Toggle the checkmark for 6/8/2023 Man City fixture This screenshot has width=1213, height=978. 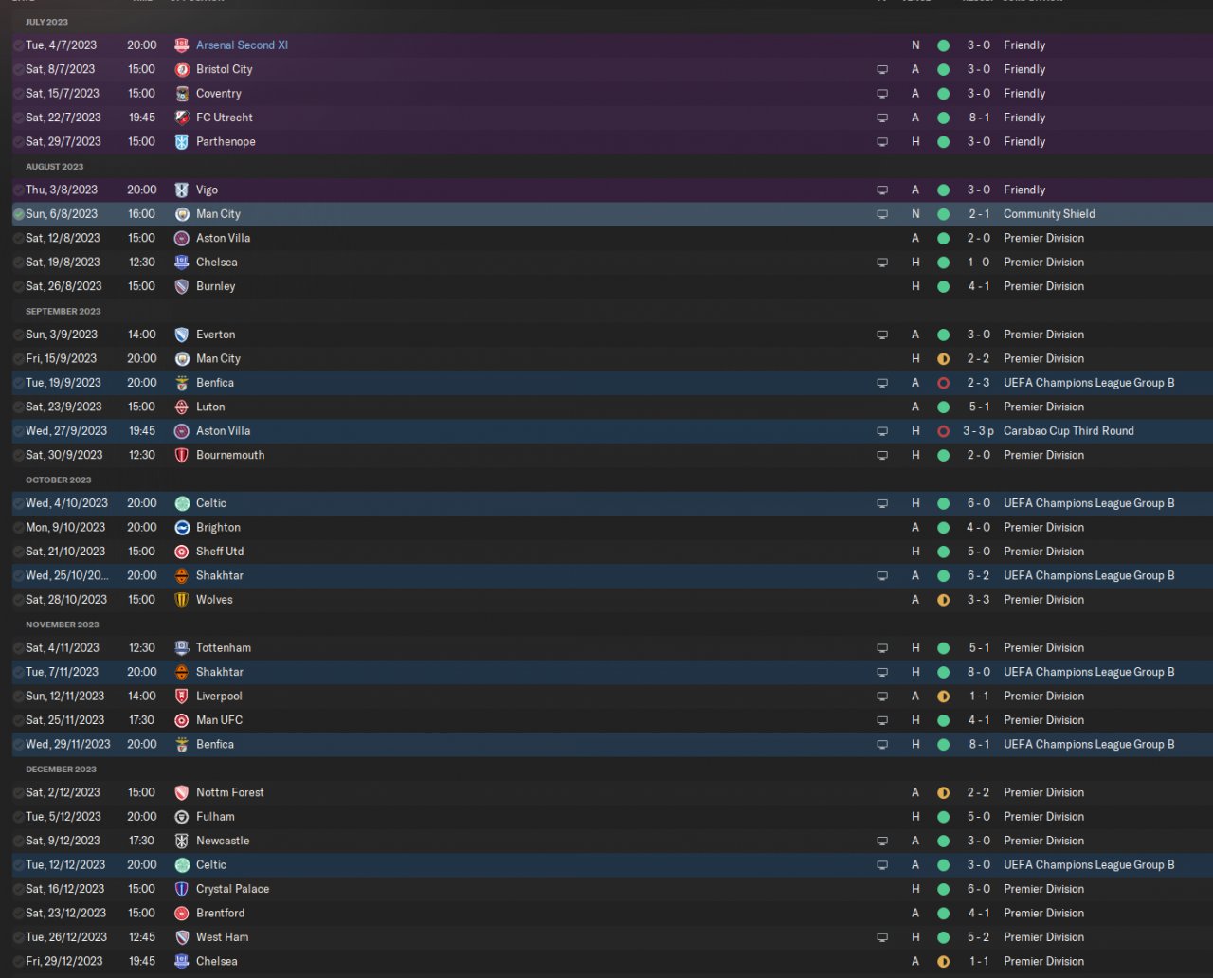click(x=18, y=214)
